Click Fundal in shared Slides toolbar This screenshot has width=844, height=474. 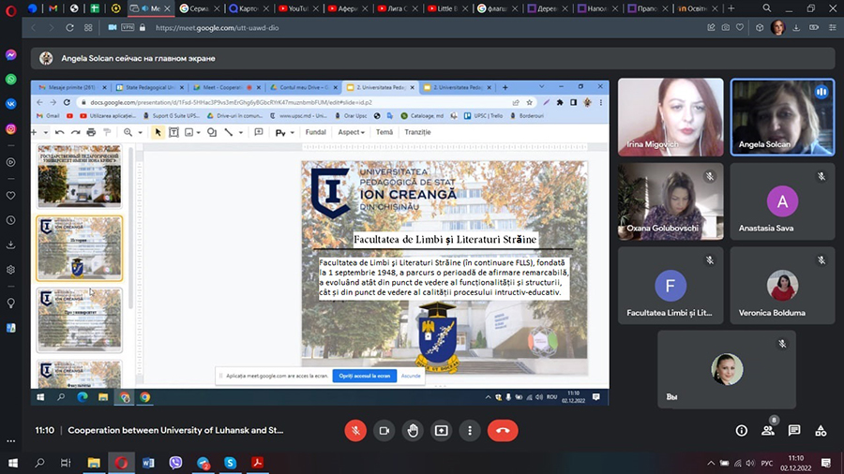[x=315, y=132]
